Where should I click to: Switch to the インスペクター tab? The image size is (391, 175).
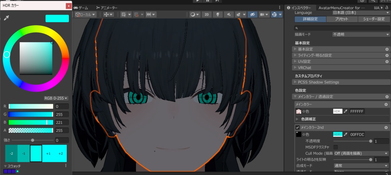tap(299, 8)
